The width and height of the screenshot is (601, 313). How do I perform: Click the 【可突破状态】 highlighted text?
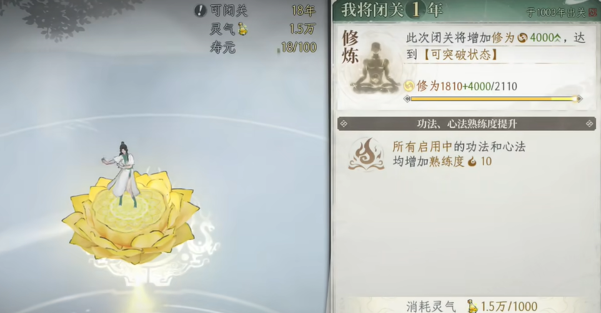460,55
